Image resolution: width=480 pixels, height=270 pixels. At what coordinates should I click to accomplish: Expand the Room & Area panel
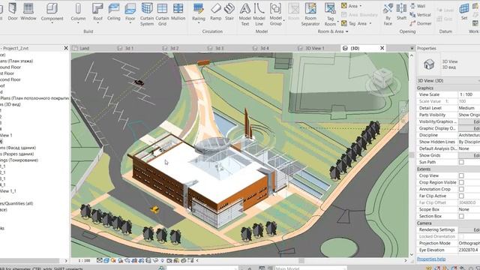333,31
